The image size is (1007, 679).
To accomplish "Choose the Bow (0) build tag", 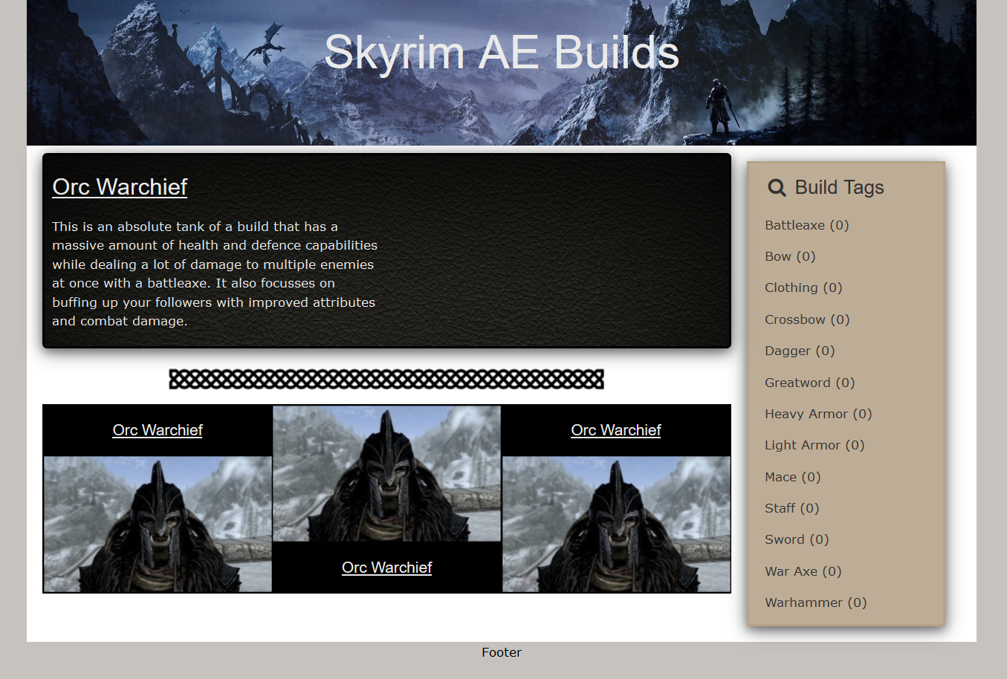I will click(790, 256).
